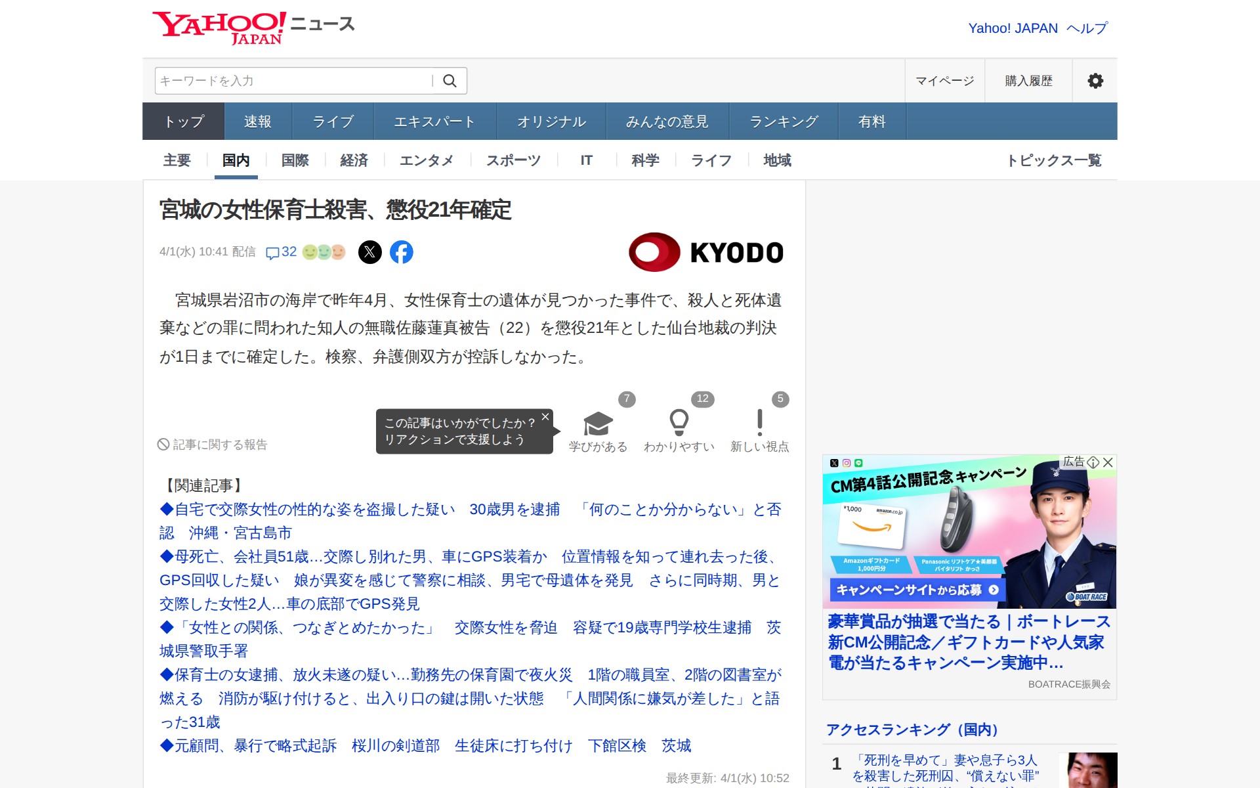
Task: Click the ad info icon
Action: click(1093, 462)
